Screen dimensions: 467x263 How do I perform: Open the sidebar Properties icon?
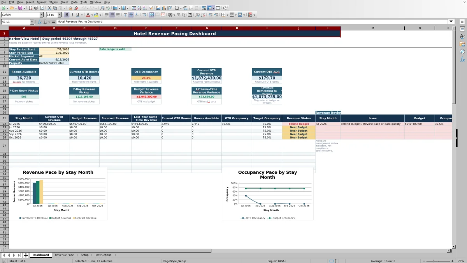(x=462, y=29)
